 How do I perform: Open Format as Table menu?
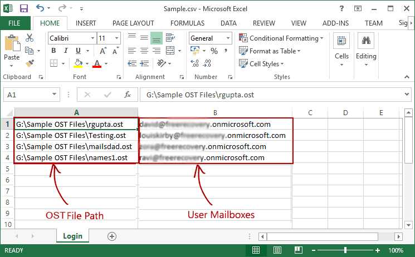tap(270, 51)
